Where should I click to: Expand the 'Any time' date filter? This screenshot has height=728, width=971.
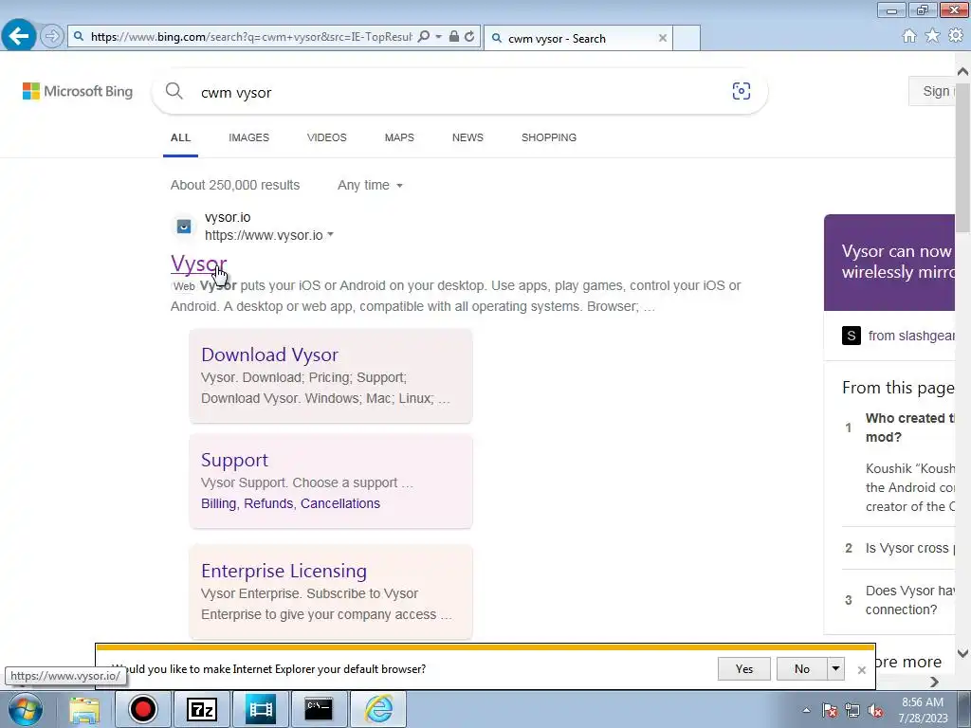point(370,185)
